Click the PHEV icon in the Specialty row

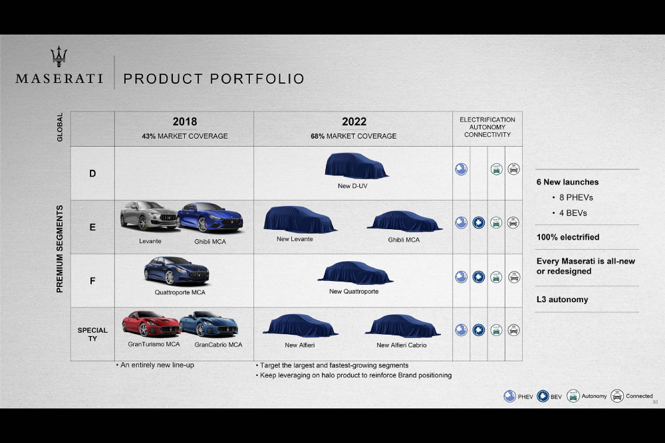point(461,329)
